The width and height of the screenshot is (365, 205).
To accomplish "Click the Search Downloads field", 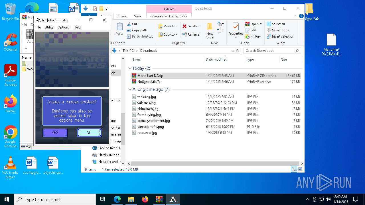I will point(272,51).
